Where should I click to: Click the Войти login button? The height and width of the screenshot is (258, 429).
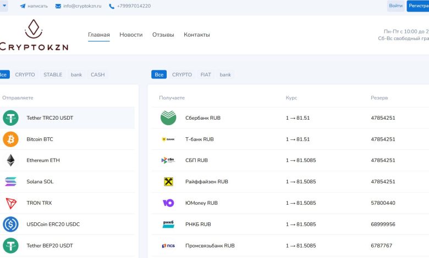(395, 5)
